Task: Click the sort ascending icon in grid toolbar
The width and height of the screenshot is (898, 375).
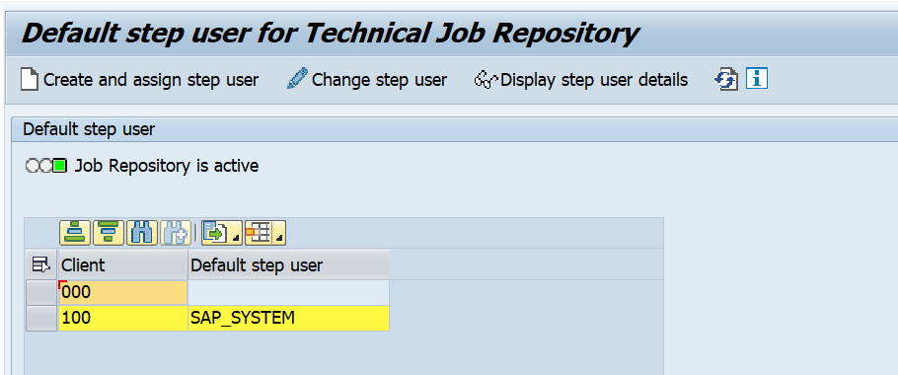Action: (x=74, y=233)
